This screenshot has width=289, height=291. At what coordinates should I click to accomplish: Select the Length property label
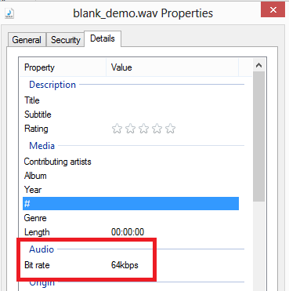point(37,232)
